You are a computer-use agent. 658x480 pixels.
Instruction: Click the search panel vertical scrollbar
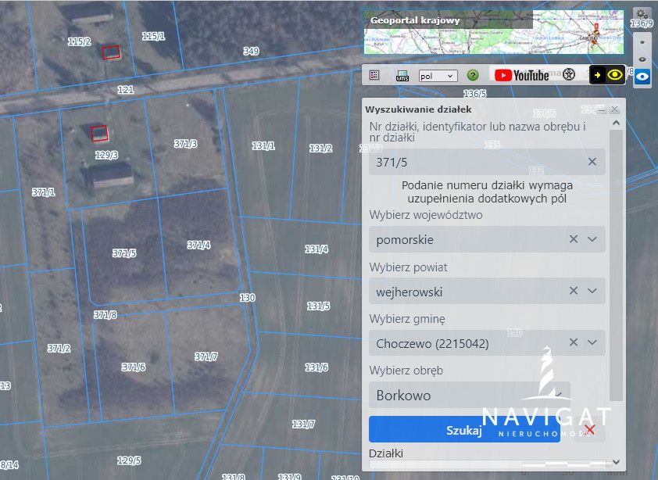(x=616, y=266)
